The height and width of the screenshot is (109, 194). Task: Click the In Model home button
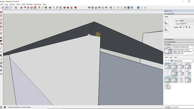click(x=172, y=61)
